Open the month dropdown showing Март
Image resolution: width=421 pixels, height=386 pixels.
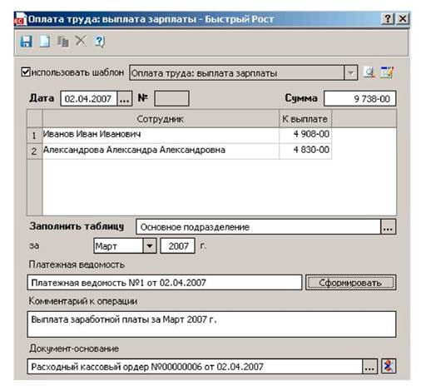click(x=150, y=245)
